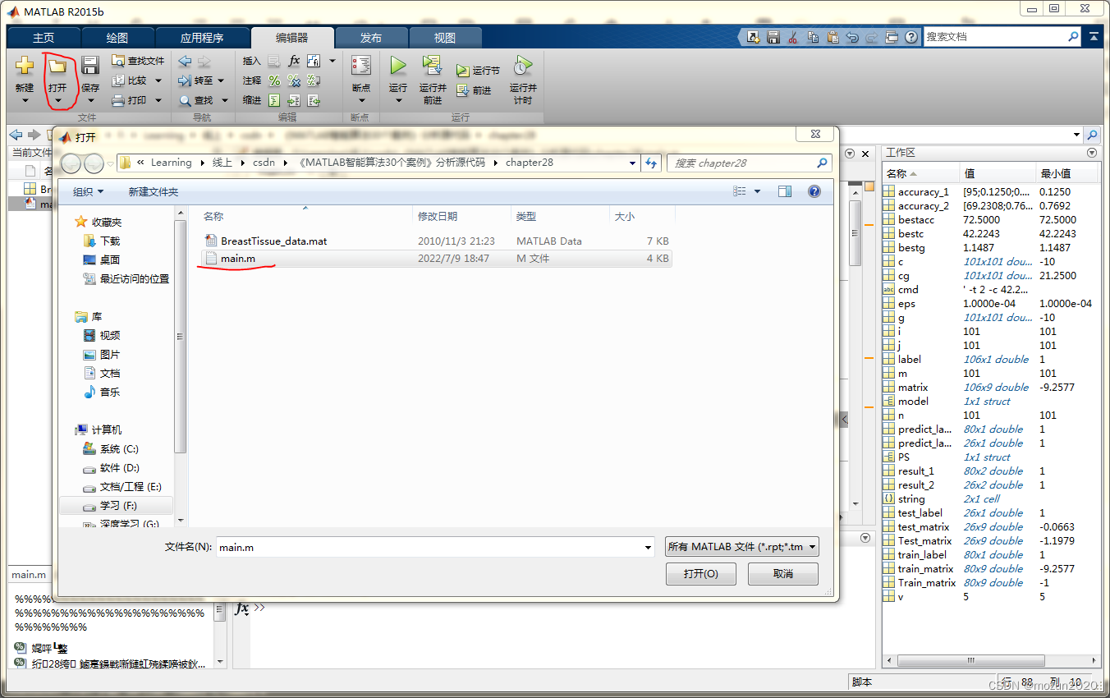Expand the Workspace (工作区) panel actions menu
The width and height of the screenshot is (1110, 698).
[1092, 153]
